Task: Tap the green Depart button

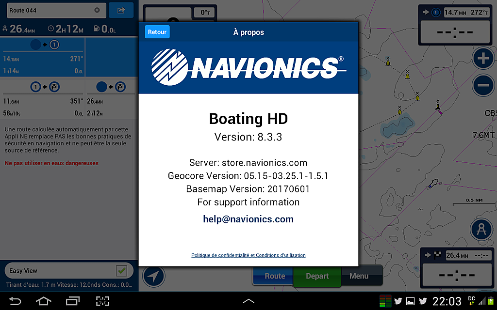Action: point(317,276)
